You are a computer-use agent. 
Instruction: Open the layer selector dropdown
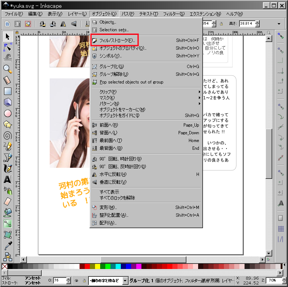[125, 280]
